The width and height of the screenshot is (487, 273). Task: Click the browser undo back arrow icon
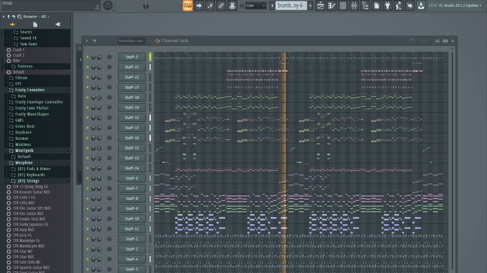14,17
